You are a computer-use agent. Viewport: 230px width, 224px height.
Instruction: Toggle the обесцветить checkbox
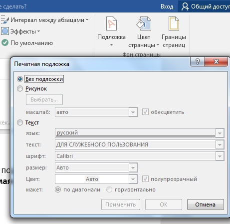pyautogui.click(x=145, y=112)
